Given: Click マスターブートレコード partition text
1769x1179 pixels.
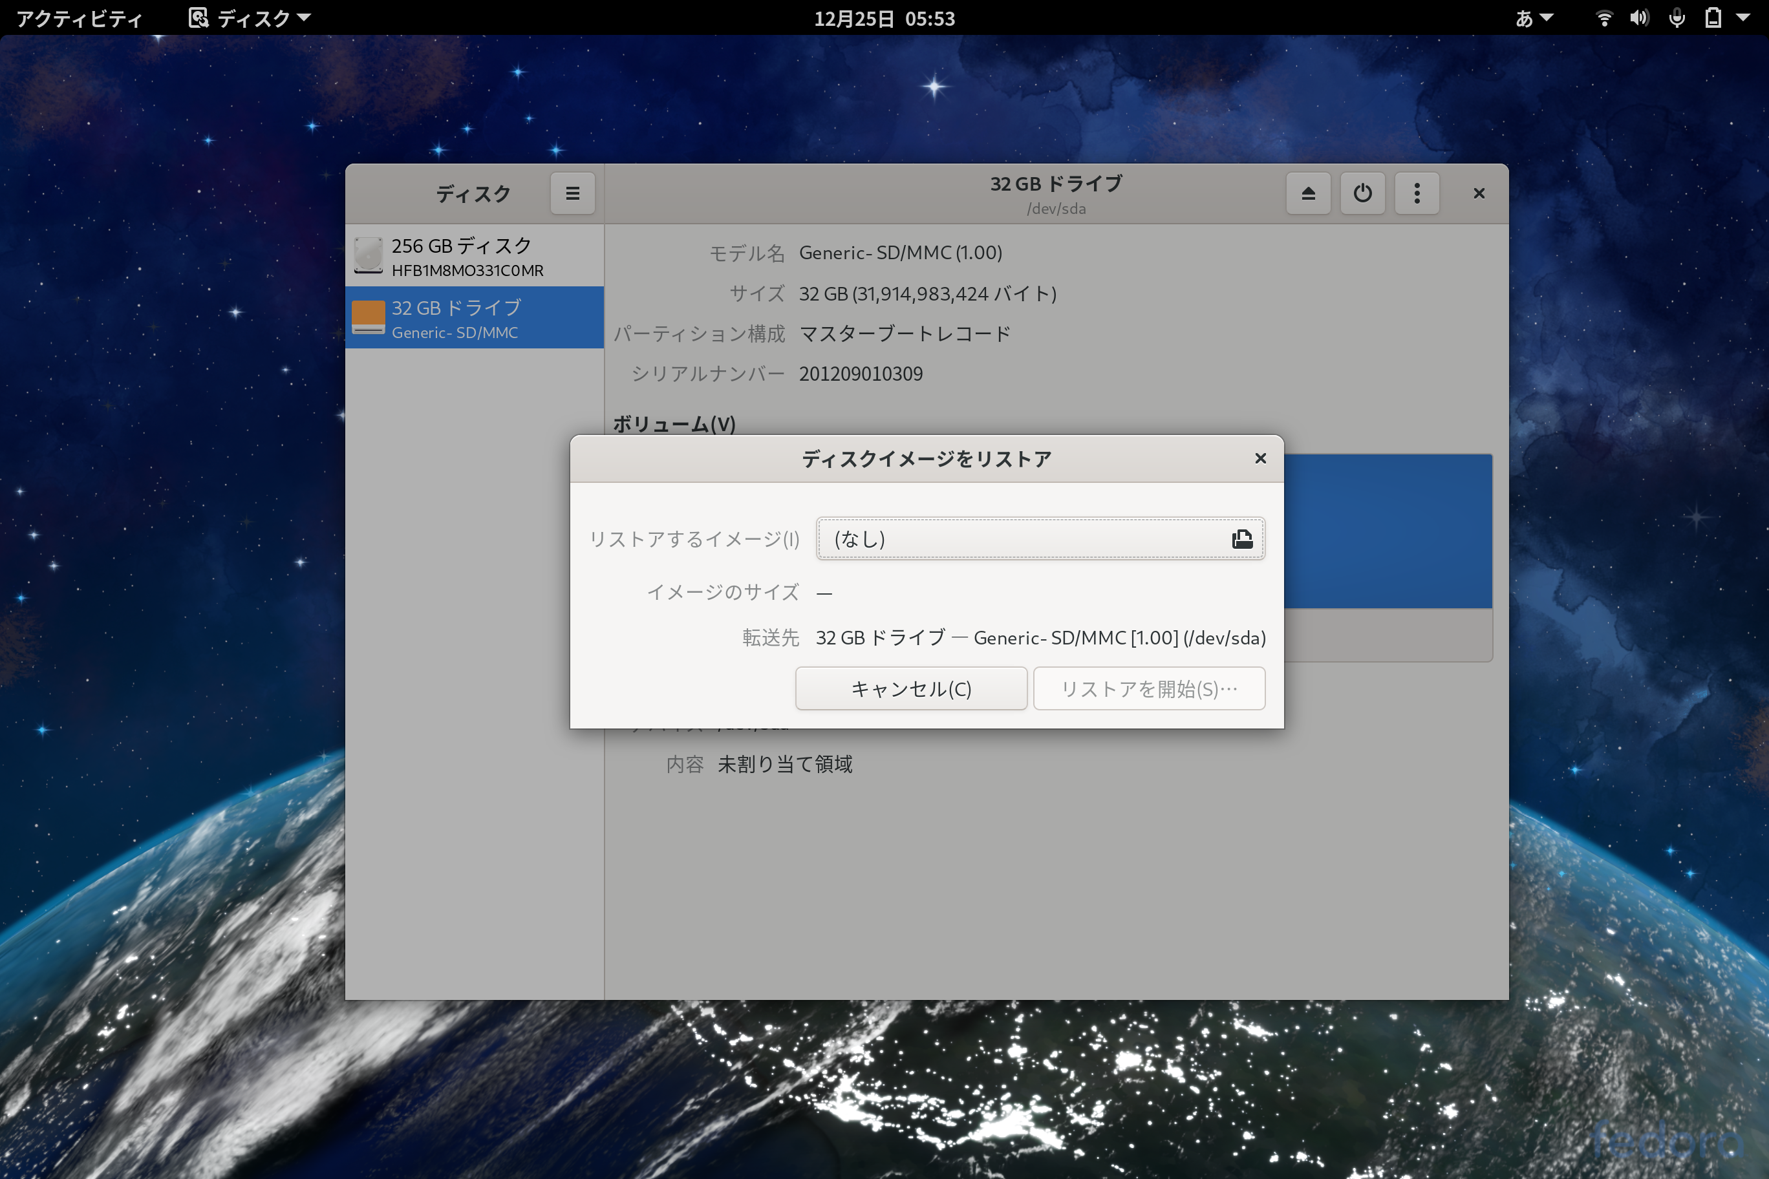Looking at the screenshot, I should pyautogui.click(x=905, y=333).
